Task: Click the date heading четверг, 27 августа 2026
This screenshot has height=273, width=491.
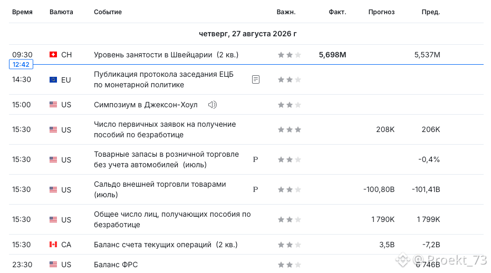Action: click(248, 34)
